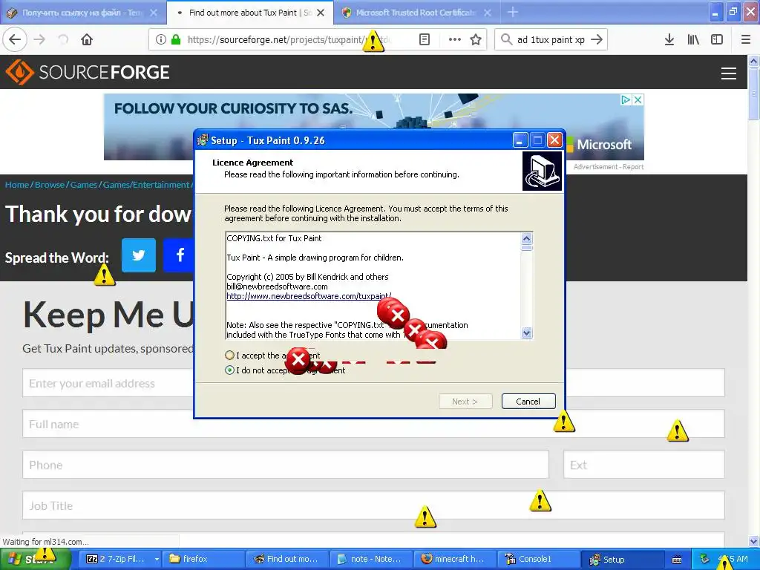The width and height of the screenshot is (760, 570).
Task: Open the Games/Entertainment breadcrumb link
Action: pyautogui.click(x=146, y=185)
